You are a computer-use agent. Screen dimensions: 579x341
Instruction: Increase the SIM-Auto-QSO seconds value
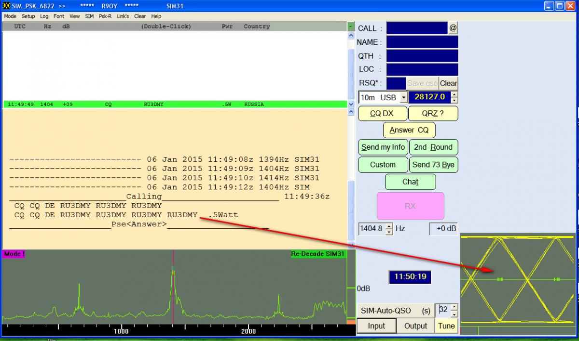pyautogui.click(x=453, y=307)
